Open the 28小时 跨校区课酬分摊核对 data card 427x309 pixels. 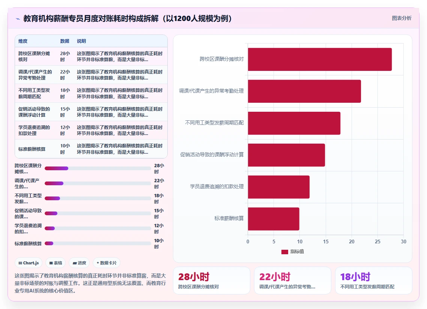212,280
